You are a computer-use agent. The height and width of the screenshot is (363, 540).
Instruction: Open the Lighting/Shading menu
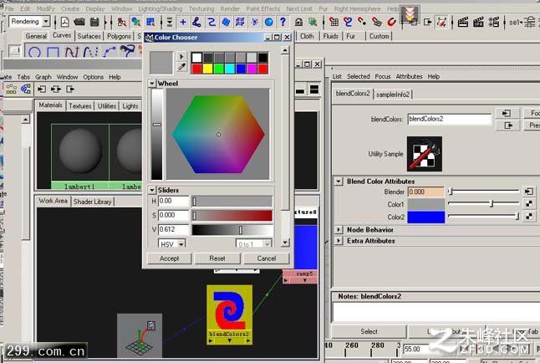(160, 8)
